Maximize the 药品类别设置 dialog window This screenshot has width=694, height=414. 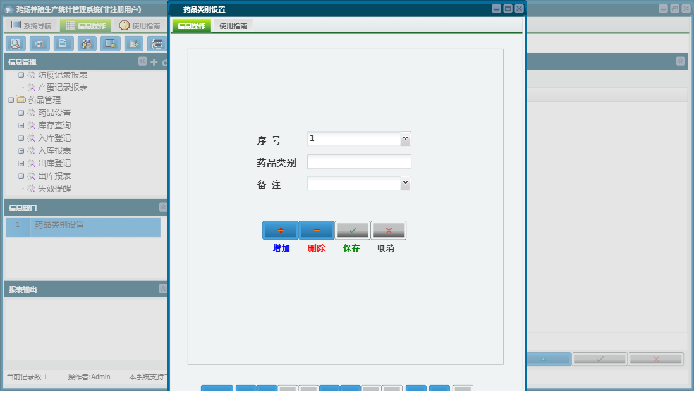click(x=508, y=9)
